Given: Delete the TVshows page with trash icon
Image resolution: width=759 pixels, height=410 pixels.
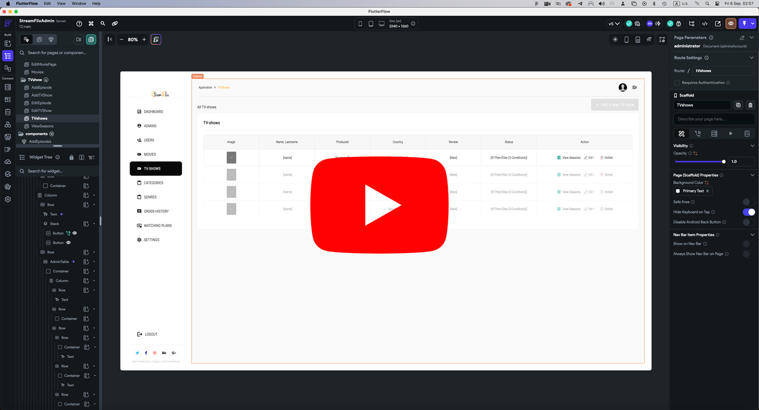Looking at the screenshot, I should pyautogui.click(x=750, y=105).
